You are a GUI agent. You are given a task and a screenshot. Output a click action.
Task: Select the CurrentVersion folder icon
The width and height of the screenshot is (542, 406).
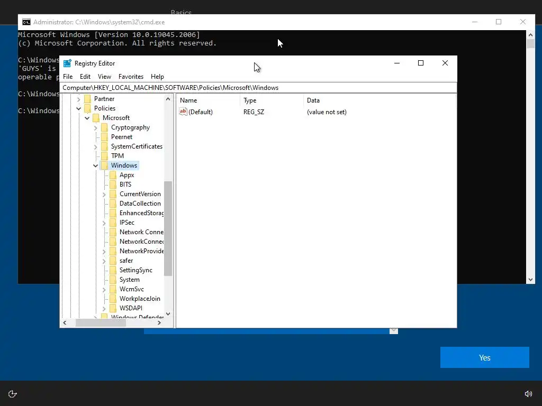[113, 194]
